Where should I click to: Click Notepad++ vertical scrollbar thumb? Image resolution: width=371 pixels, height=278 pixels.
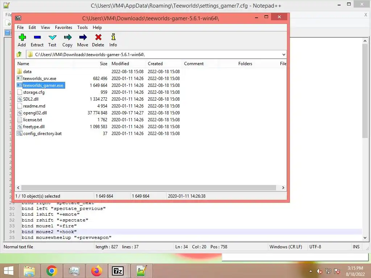point(365,91)
